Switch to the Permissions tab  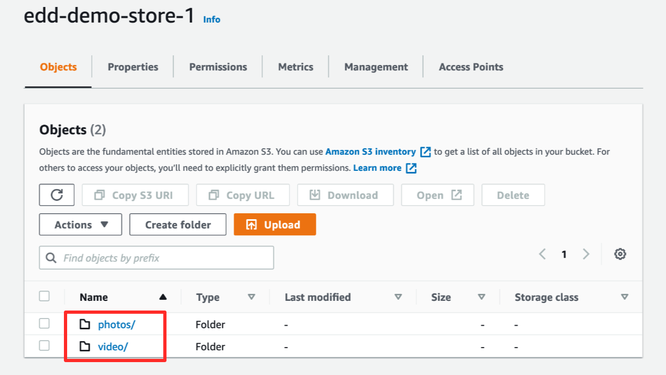[x=218, y=67]
